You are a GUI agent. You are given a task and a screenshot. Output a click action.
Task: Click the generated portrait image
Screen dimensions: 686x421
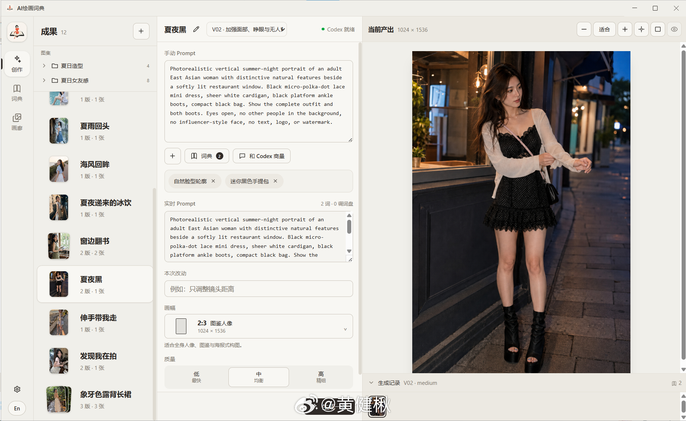[521, 212]
